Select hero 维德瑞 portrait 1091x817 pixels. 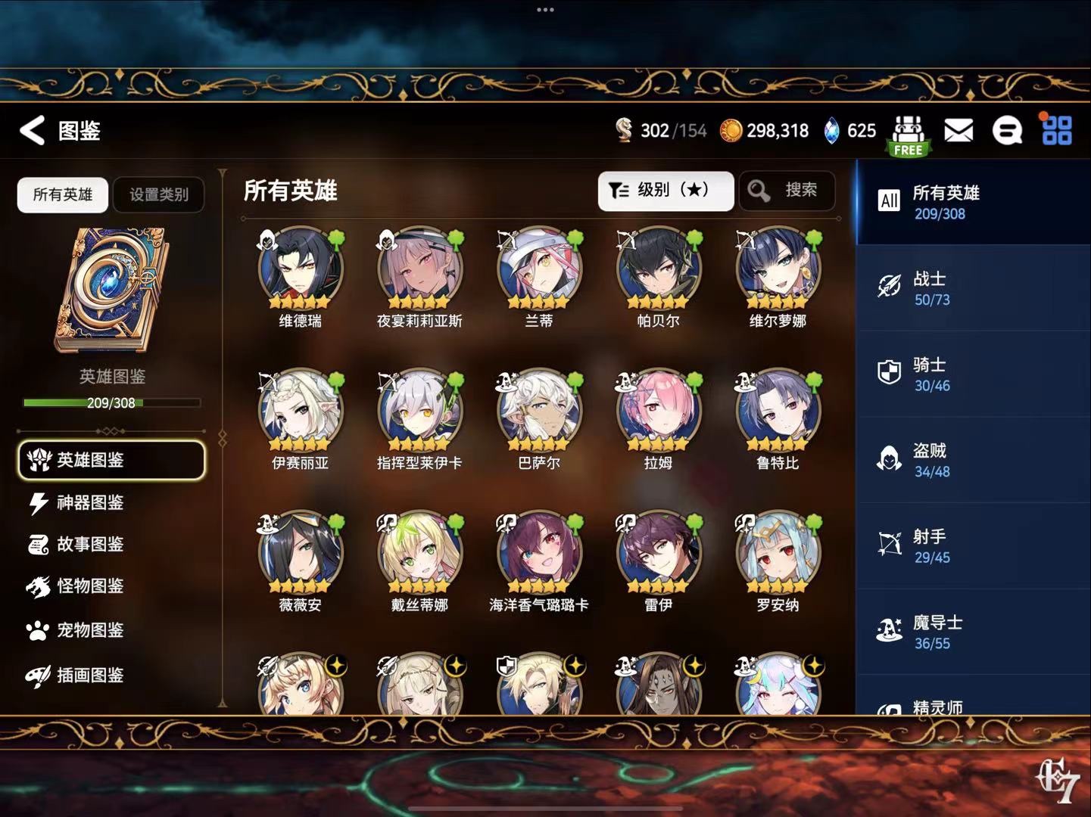pyautogui.click(x=301, y=270)
